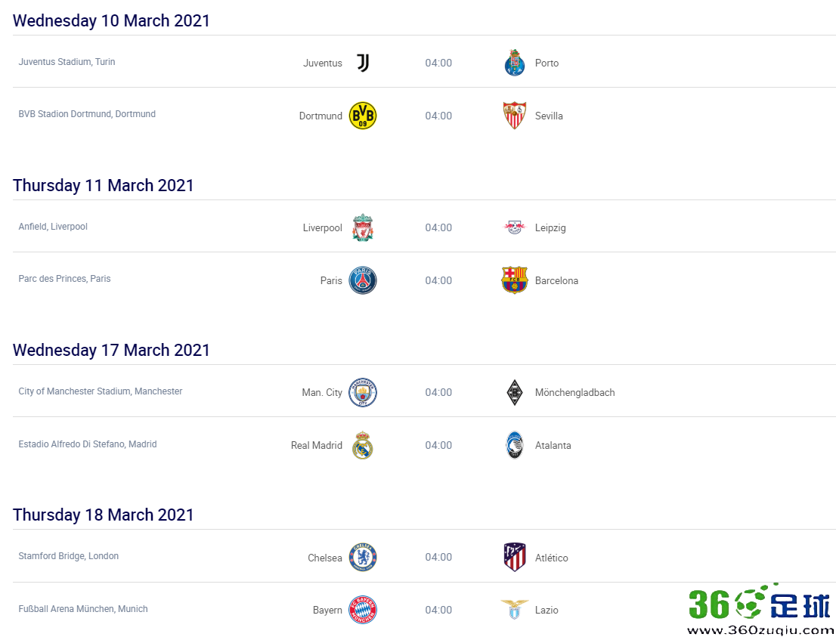
Task: Open the Bayern Munich logo
Action: coord(363,610)
